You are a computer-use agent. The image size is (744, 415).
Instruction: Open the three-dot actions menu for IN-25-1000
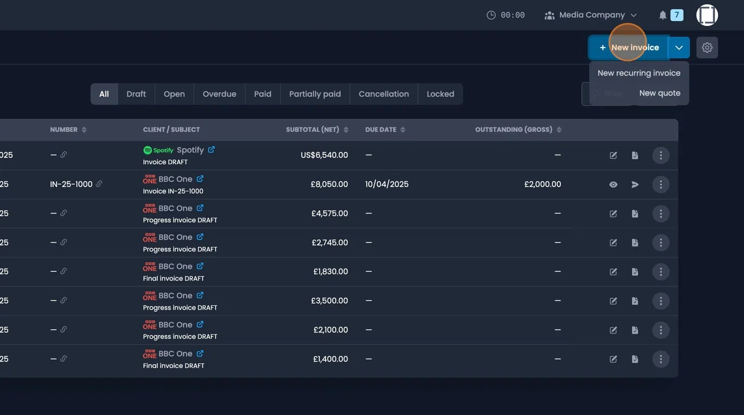[661, 184]
